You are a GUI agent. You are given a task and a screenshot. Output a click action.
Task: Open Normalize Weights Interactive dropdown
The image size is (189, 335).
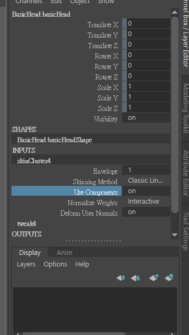(146, 202)
